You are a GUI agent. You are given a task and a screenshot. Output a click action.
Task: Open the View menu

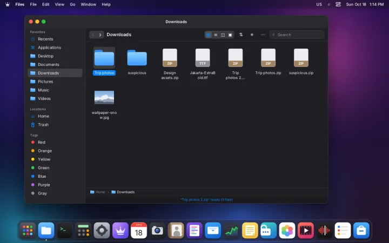click(59, 4)
